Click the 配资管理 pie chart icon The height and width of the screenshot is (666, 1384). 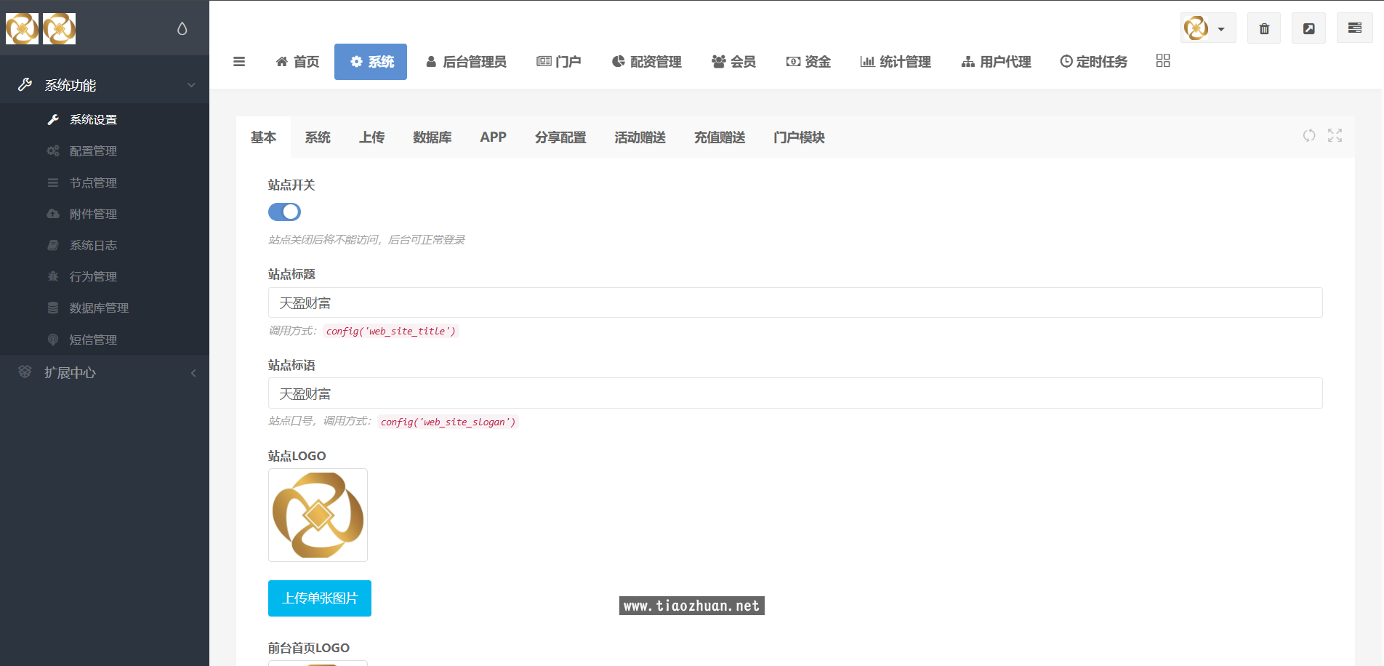coord(617,62)
